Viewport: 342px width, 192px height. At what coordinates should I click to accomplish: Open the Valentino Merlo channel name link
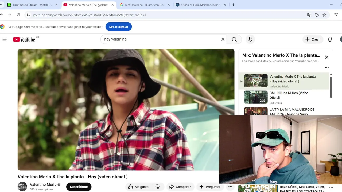click(x=43, y=185)
